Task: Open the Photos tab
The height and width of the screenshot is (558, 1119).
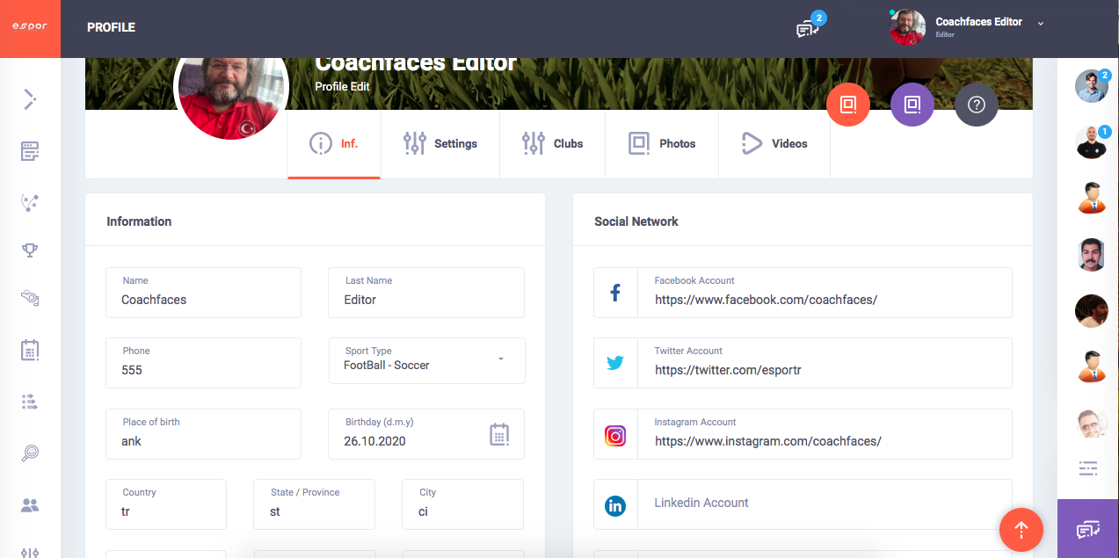Action: tap(661, 143)
